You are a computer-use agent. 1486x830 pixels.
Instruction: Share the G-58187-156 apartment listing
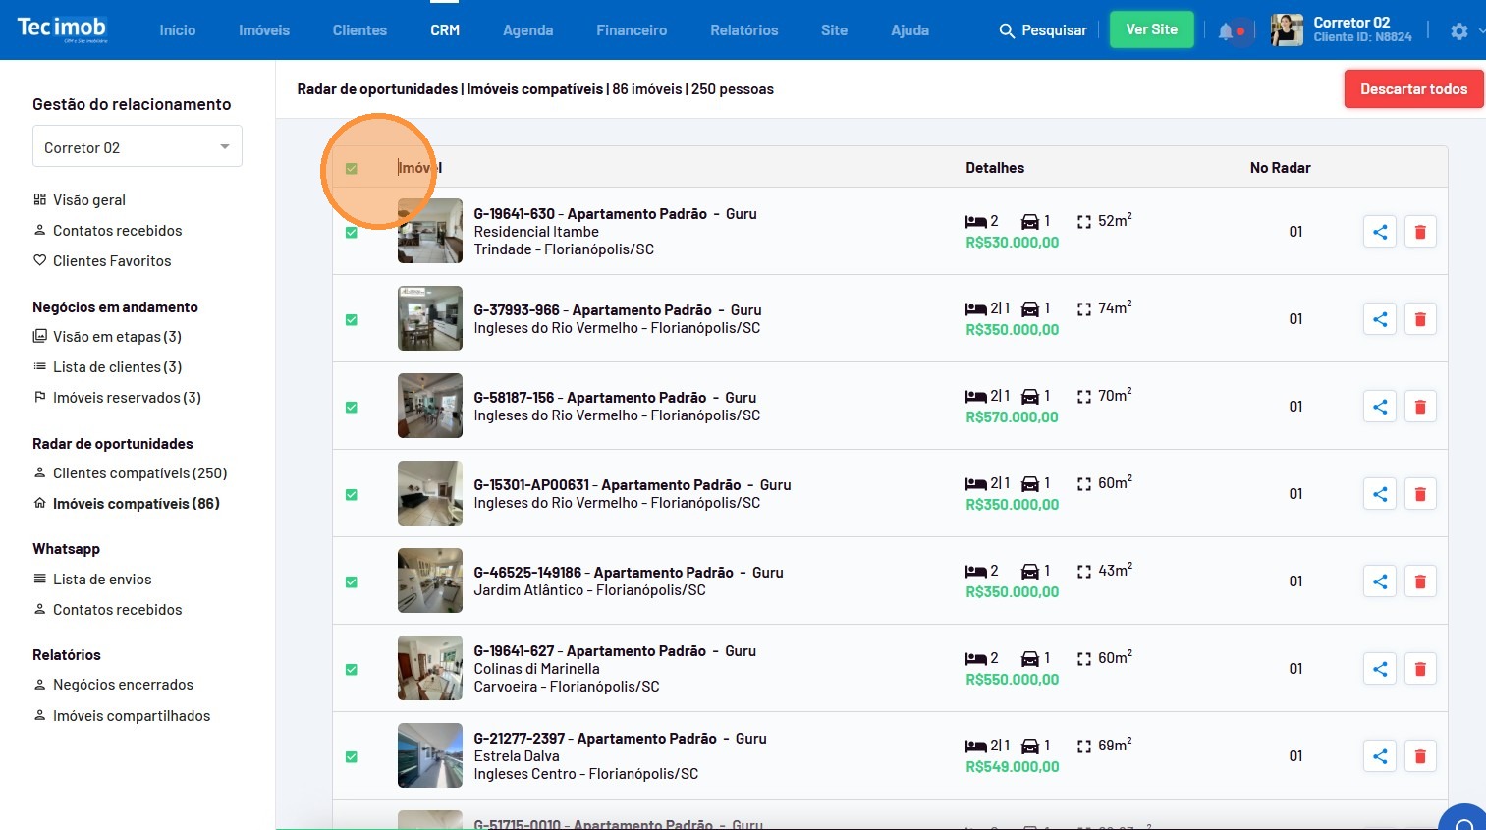[x=1380, y=407]
